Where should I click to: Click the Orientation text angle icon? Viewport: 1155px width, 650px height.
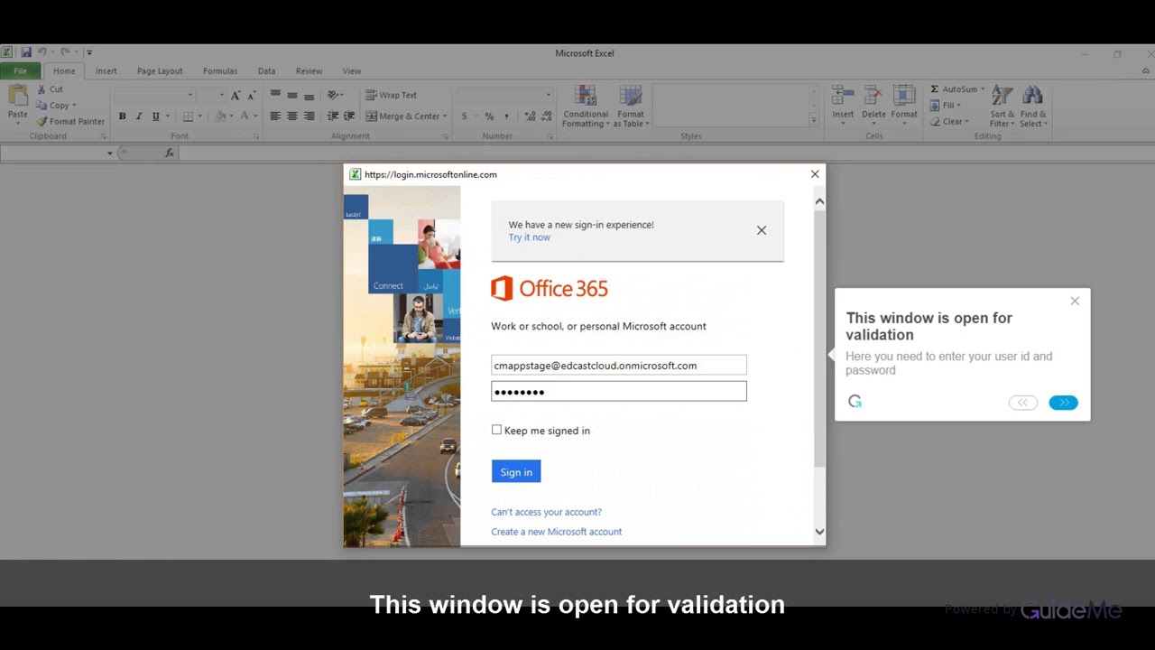tap(333, 95)
